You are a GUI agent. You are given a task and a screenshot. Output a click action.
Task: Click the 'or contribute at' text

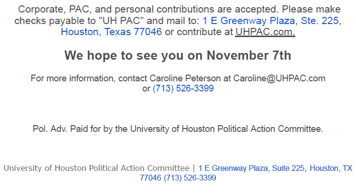coord(199,32)
